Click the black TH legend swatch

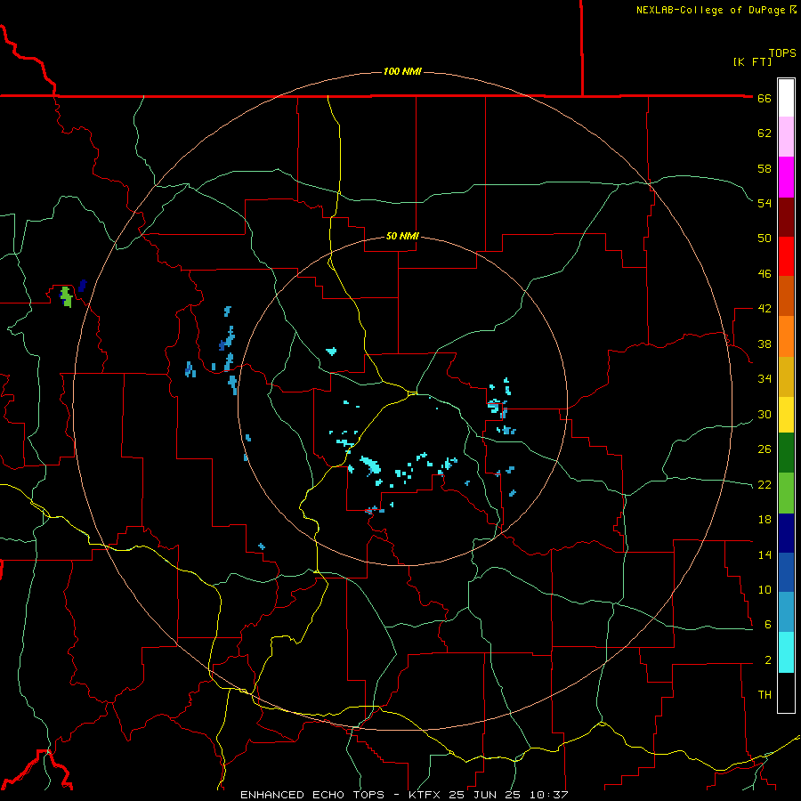(786, 692)
